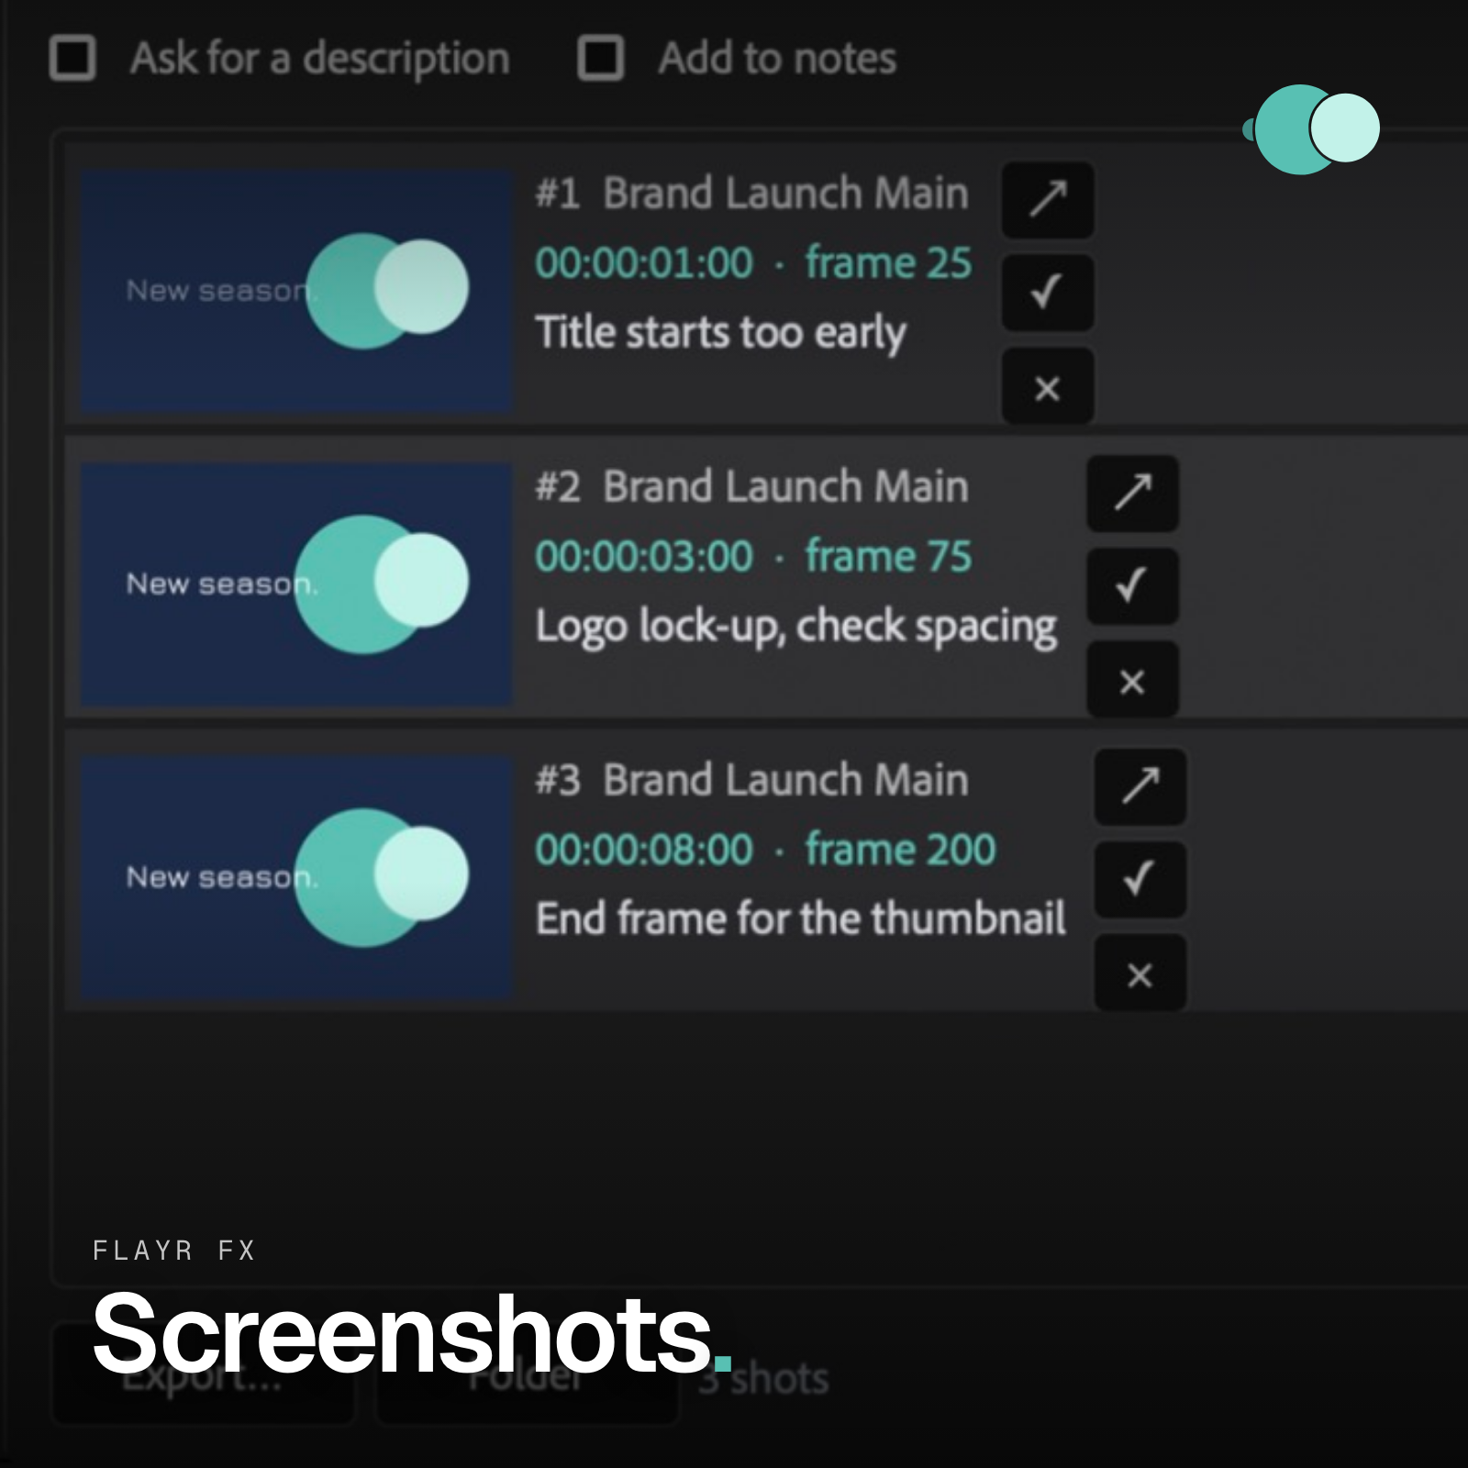This screenshot has width=1468, height=1468.
Task: Click the '#3 Brand Launch Main' title
Action: (751, 781)
